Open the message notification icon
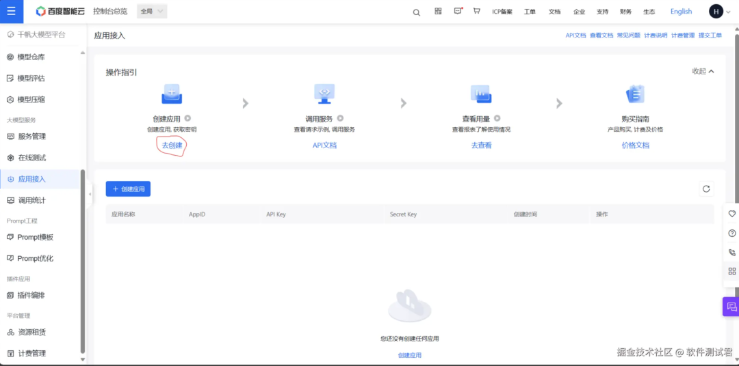Screen dimensions: 739x366 click(458, 11)
